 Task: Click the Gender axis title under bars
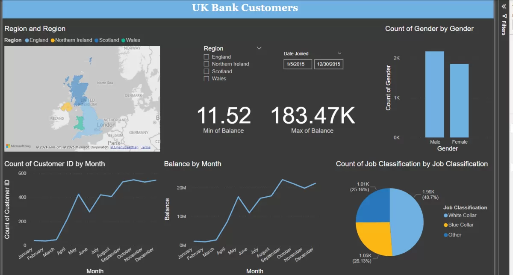pyautogui.click(x=447, y=149)
